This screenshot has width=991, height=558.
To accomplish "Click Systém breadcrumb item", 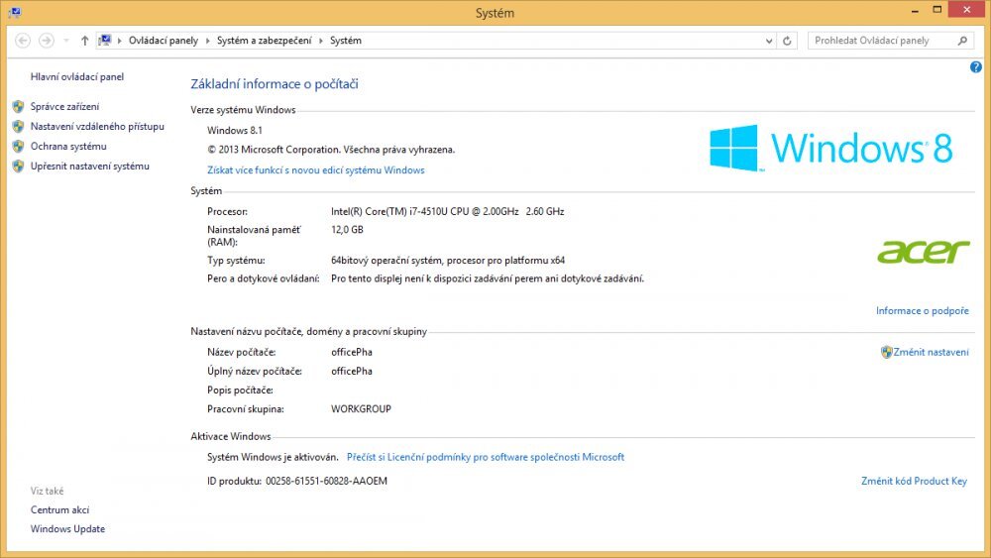I will (x=346, y=41).
